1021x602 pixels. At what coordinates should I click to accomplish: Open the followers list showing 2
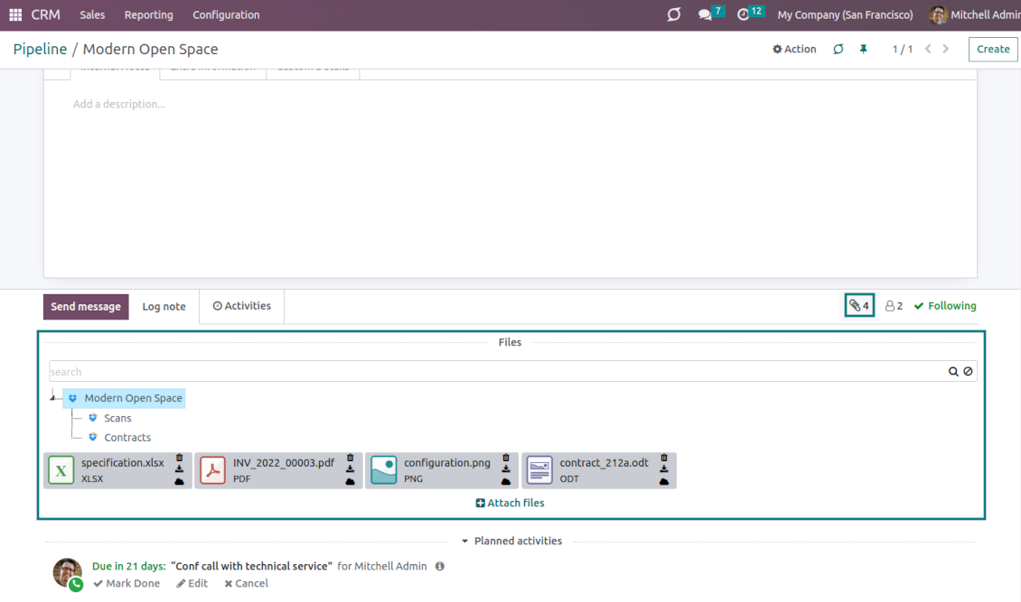(894, 306)
